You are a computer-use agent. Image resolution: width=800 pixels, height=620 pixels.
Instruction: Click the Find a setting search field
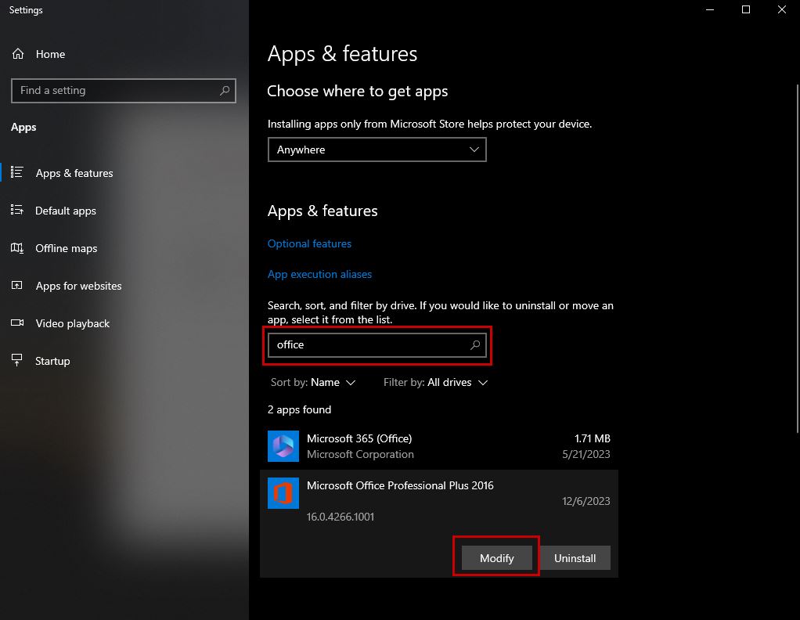(x=124, y=91)
